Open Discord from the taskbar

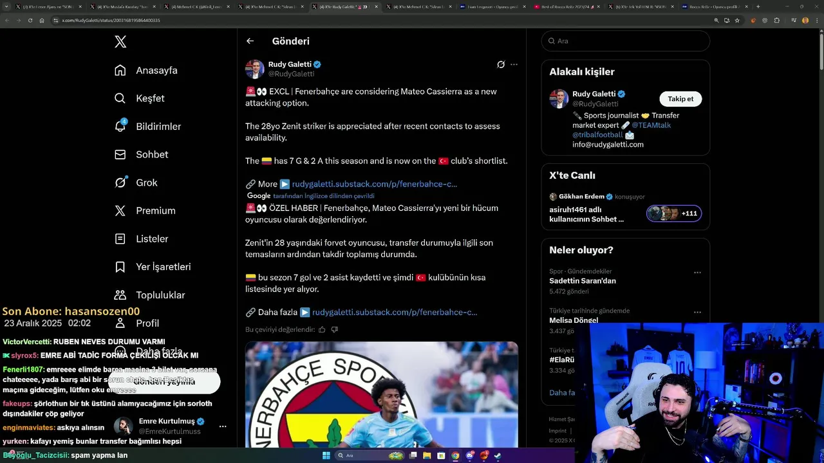(469, 455)
